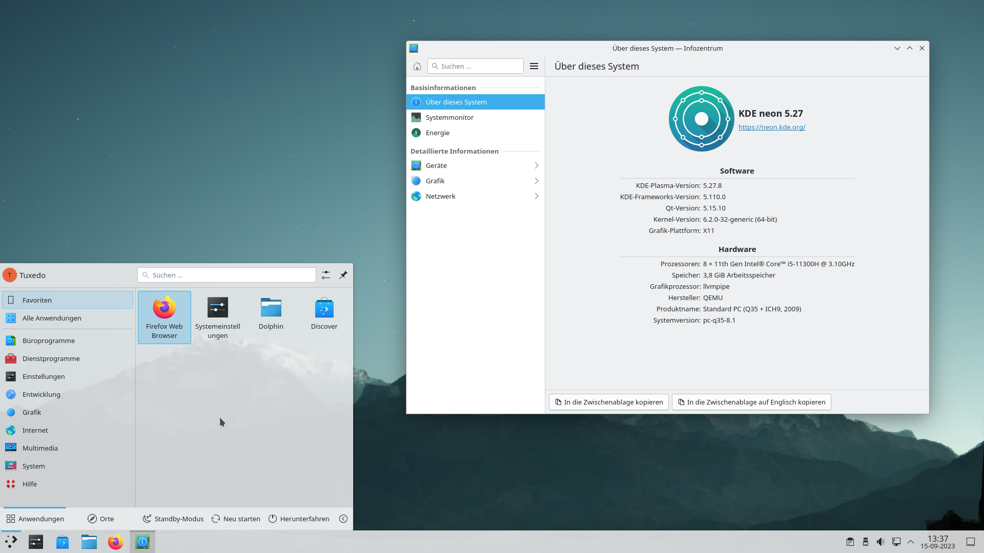Click the home icon in Infozentrum
The width and height of the screenshot is (984, 553).
click(x=417, y=66)
